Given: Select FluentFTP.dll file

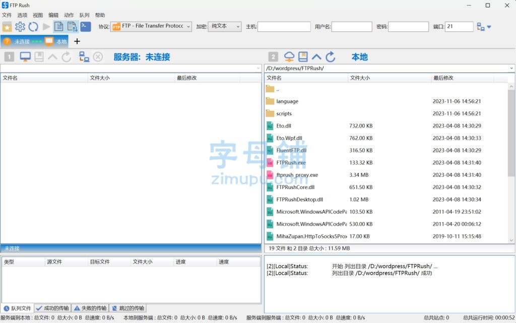Looking at the screenshot, I should pyautogui.click(x=386, y=150).
